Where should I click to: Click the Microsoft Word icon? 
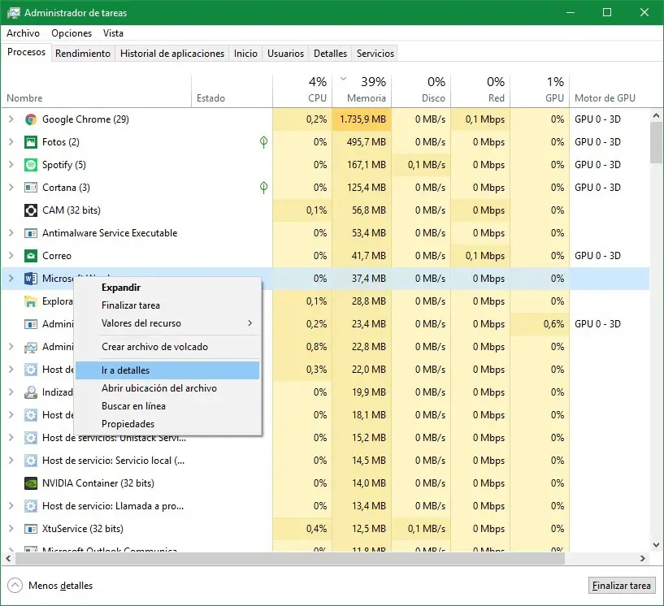(31, 279)
